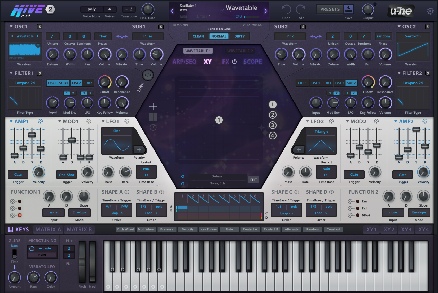The height and width of the screenshot is (293, 438).
Task: Open the settings gear icon
Action: 430,11
